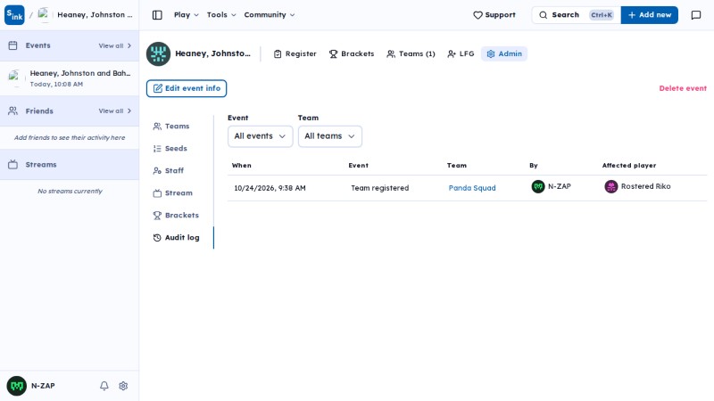Open the Community menu
Screen dimensions: 714x401
tap(270, 15)
